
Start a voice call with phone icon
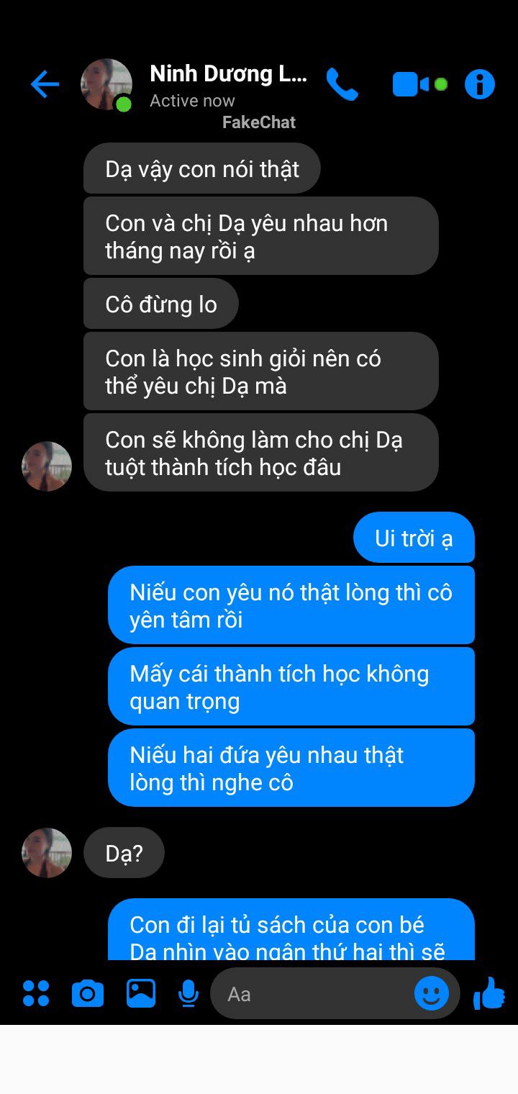point(342,85)
